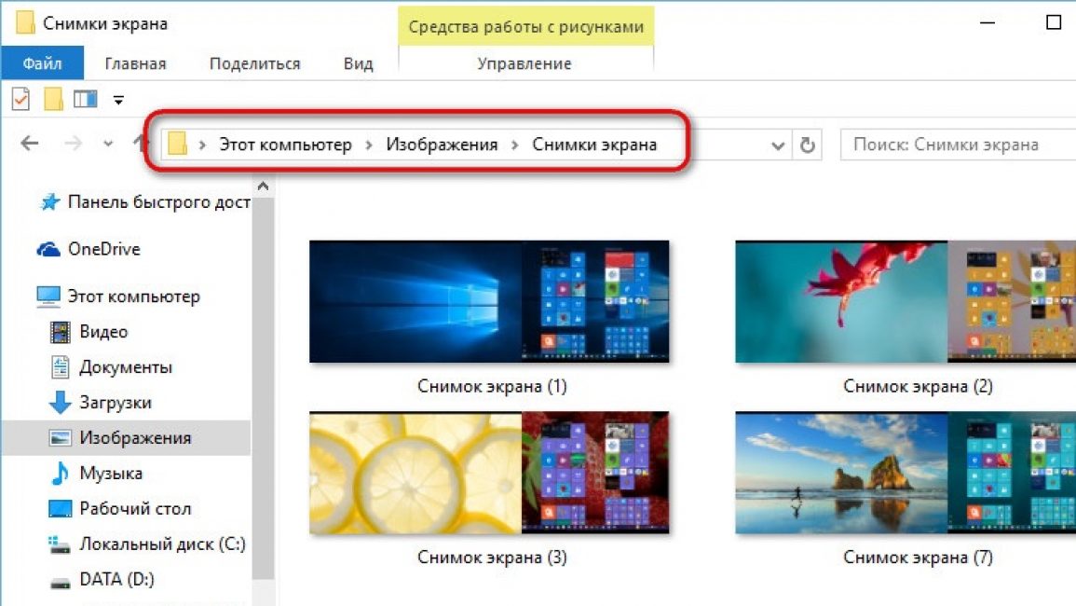Select the Снимок экрана (1) thumbnail
Viewport: 1076px width, 606px height.
489,302
